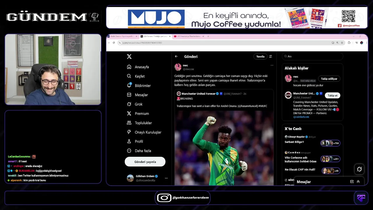Viewport: 373px width, 210px height.
Task: Click the @nwcoxx handle on post
Action: pyautogui.click(x=188, y=69)
